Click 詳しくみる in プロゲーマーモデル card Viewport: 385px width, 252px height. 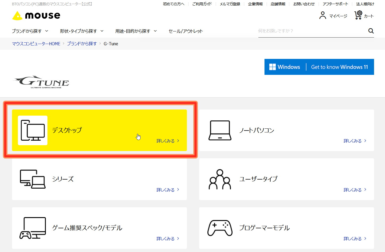pyautogui.click(x=355, y=239)
